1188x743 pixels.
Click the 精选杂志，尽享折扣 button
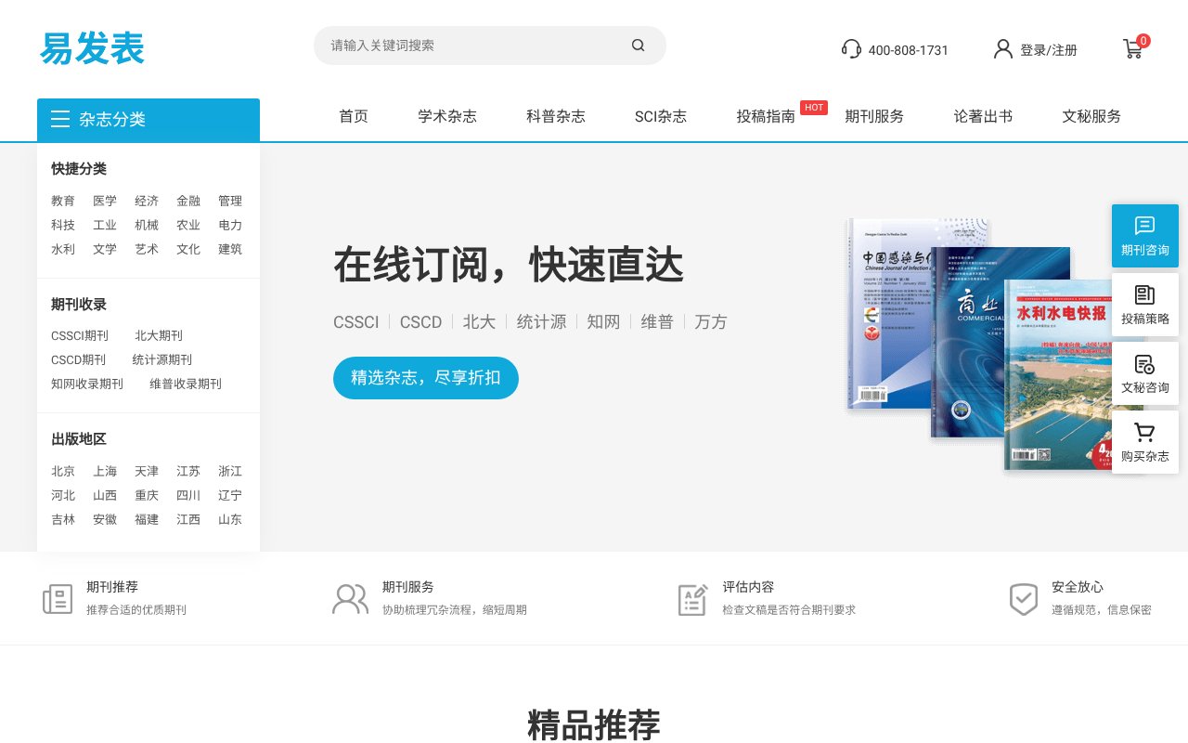(425, 378)
